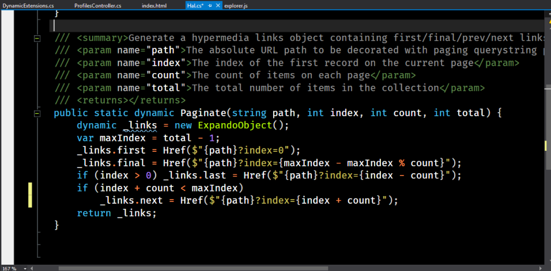551x271 pixels.
Task: Pin the Hal.cs tab
Action: point(210,6)
